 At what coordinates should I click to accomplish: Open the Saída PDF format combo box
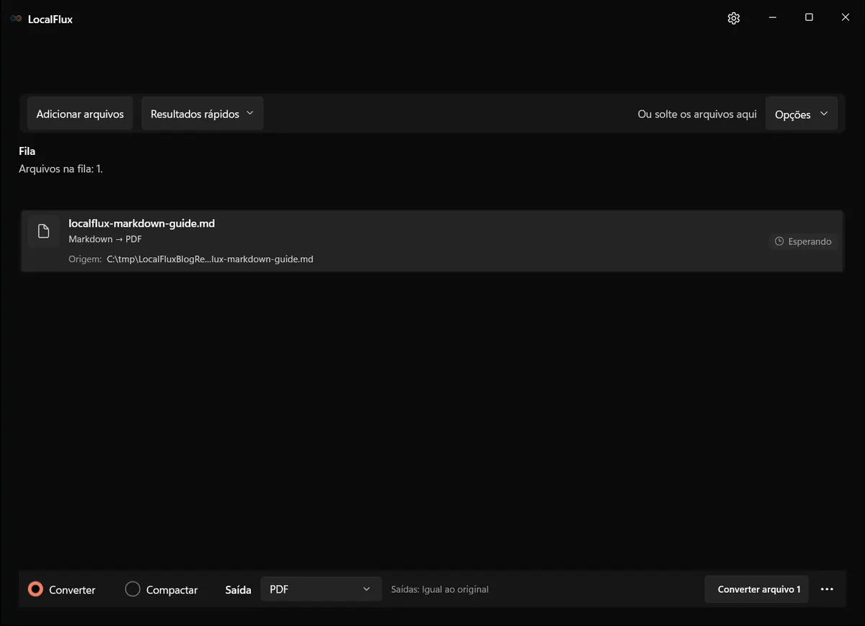point(321,589)
